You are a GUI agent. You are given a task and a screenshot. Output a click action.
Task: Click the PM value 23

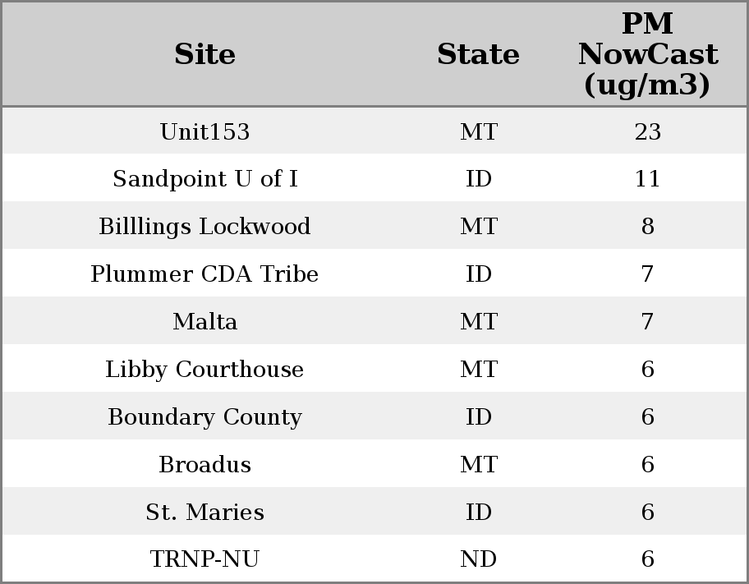click(x=647, y=132)
